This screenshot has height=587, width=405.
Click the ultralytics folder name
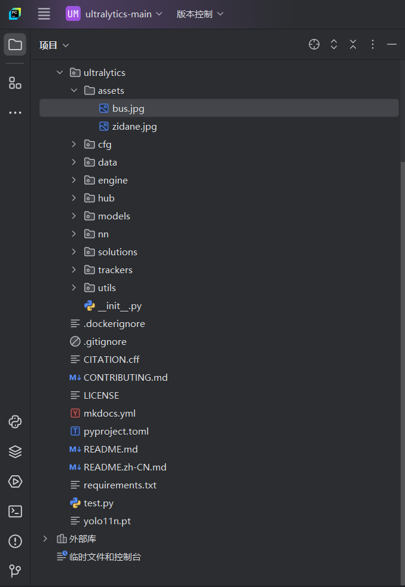tap(105, 72)
